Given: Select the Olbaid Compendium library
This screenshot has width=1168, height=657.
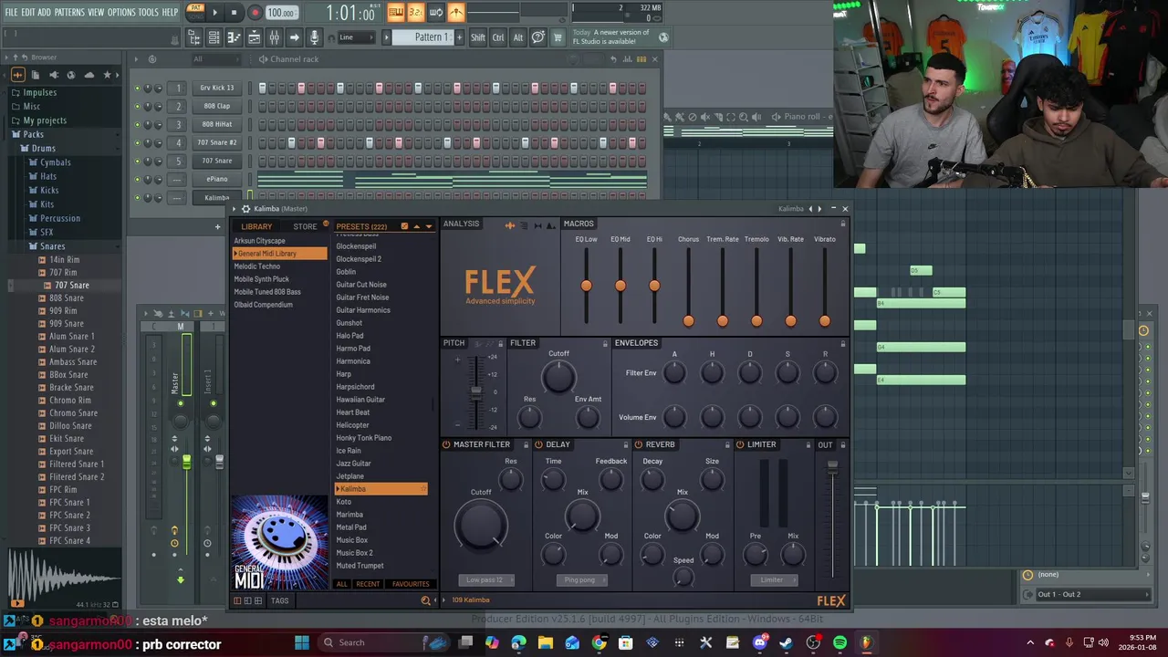Looking at the screenshot, I should pyautogui.click(x=263, y=305).
